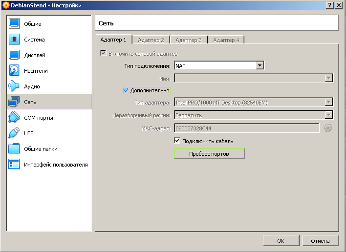The image size is (346, 252).
Task: Open the Общие папки folder icon
Action: coord(14,149)
